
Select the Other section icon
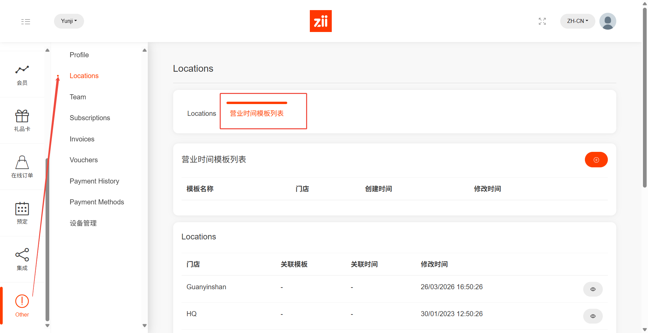[x=22, y=305]
